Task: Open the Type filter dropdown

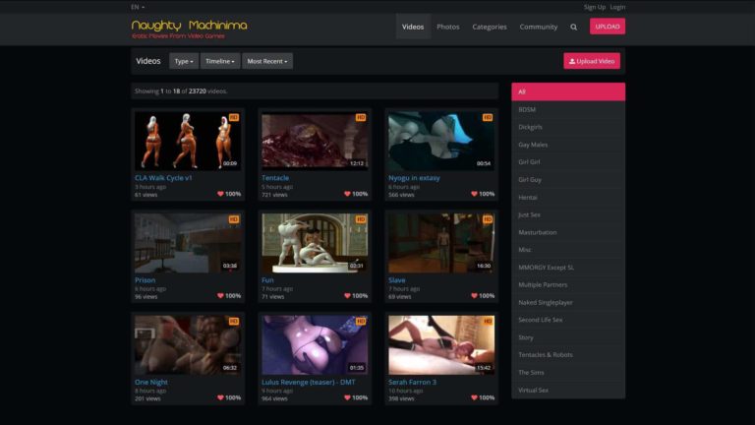Action: [x=184, y=61]
